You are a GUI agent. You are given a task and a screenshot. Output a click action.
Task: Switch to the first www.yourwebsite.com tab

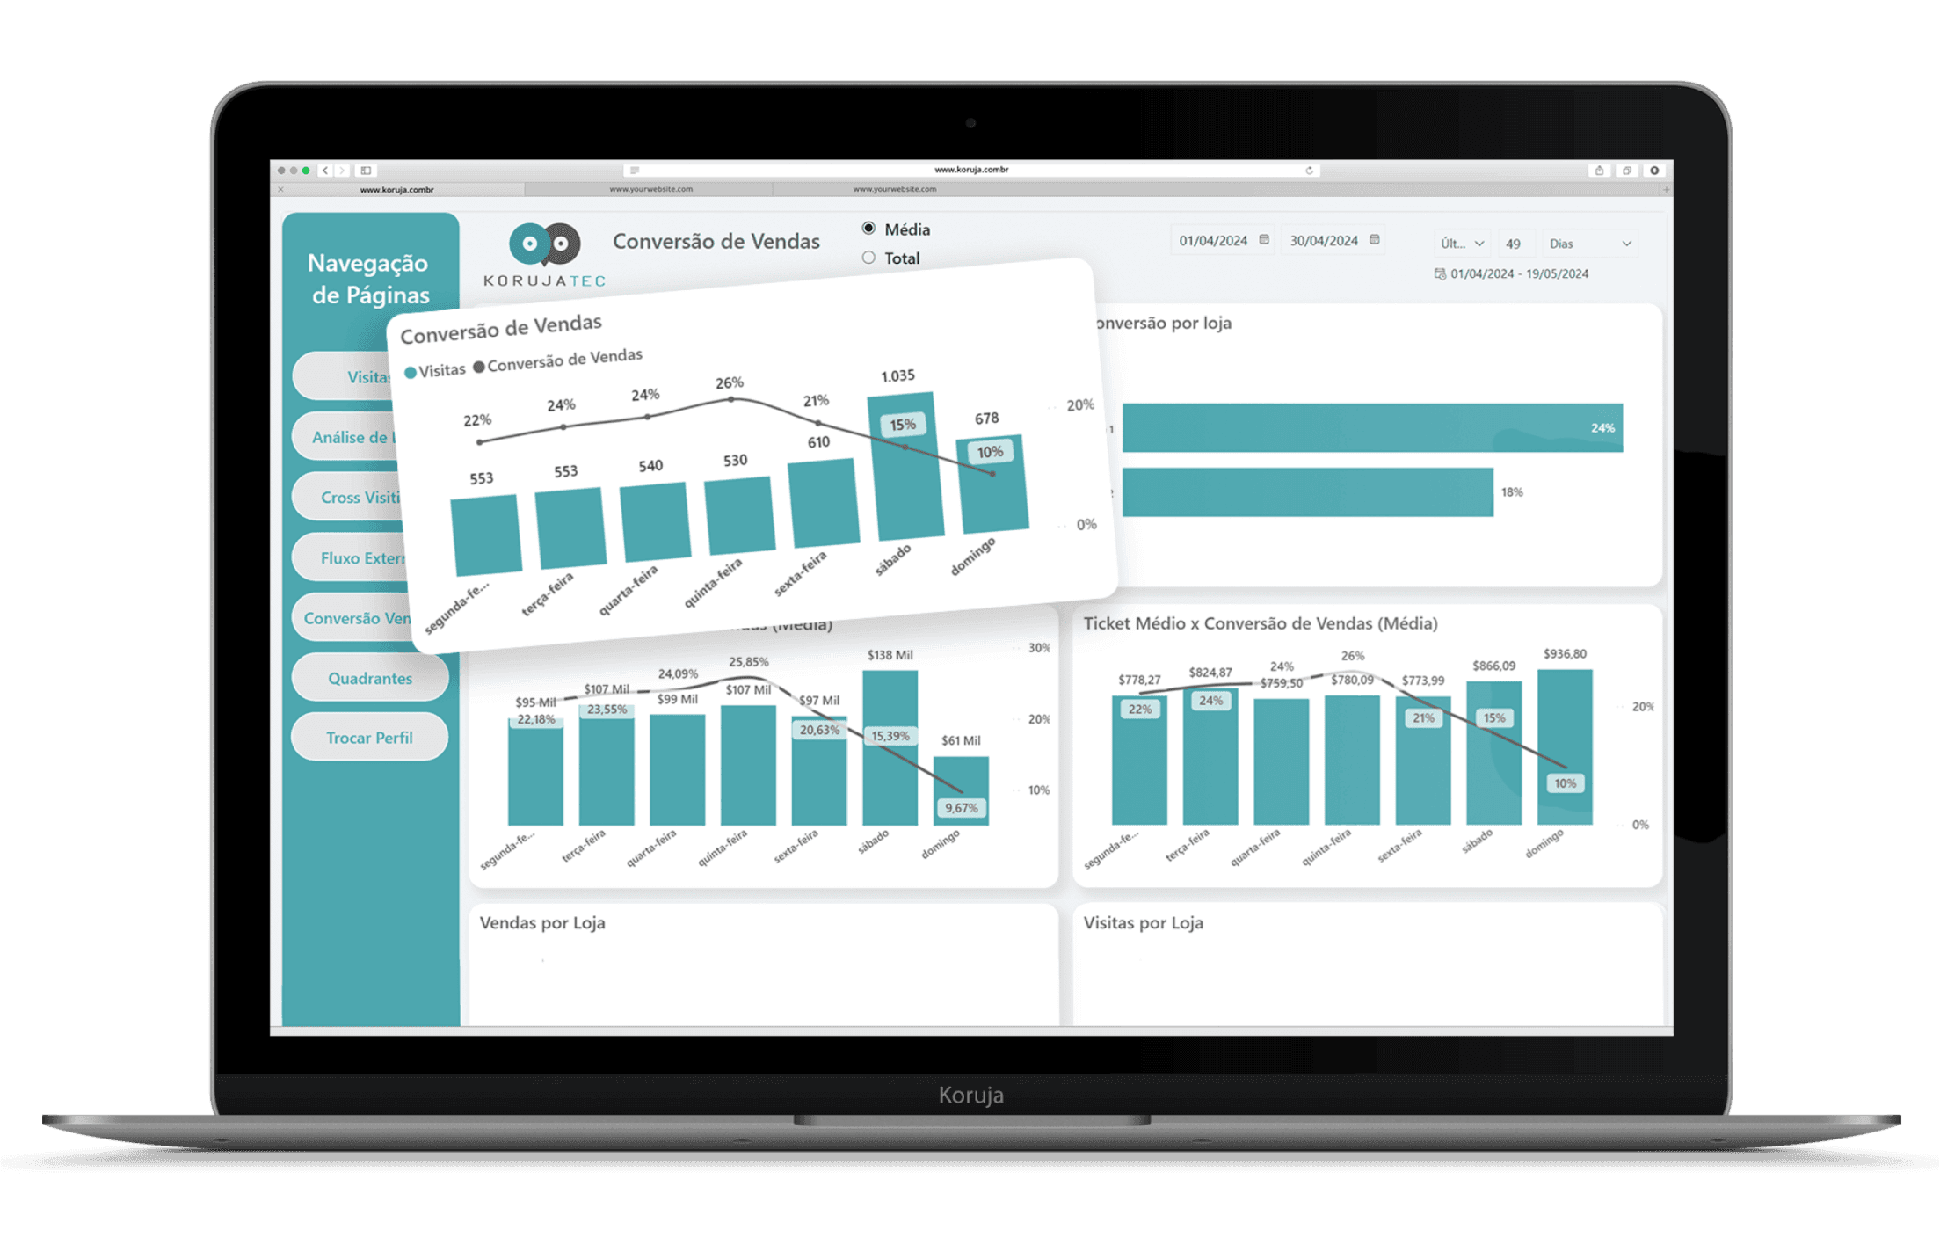[x=650, y=189]
